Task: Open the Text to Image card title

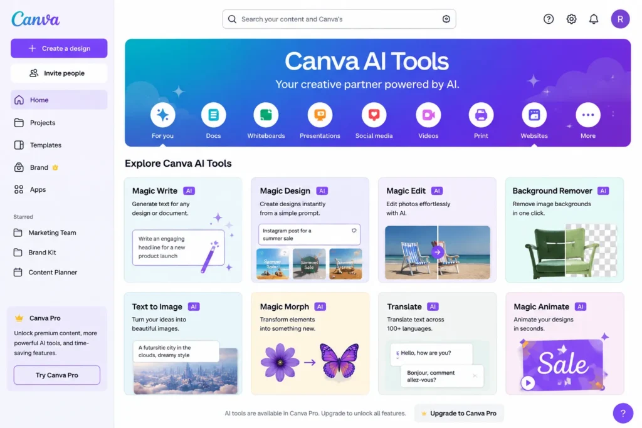Action: [x=157, y=306]
